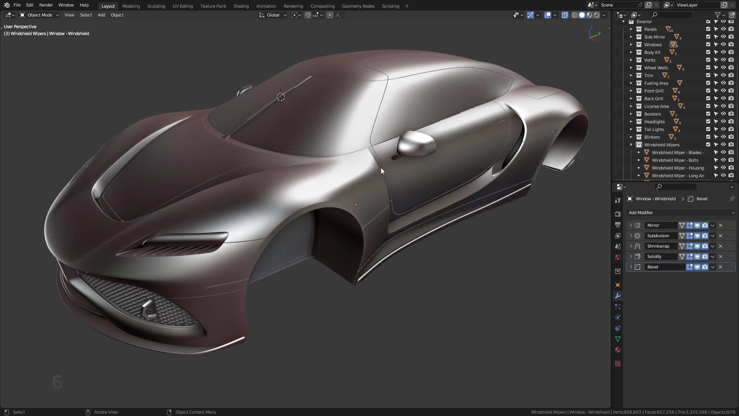Toggle Bevel modifier render visibility

click(x=705, y=267)
